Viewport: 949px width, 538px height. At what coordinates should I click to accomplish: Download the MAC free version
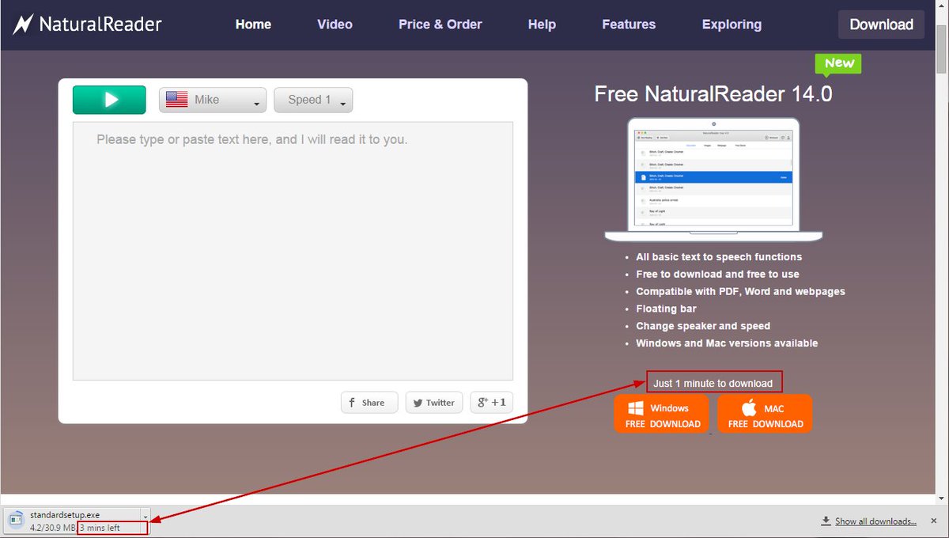coord(765,414)
